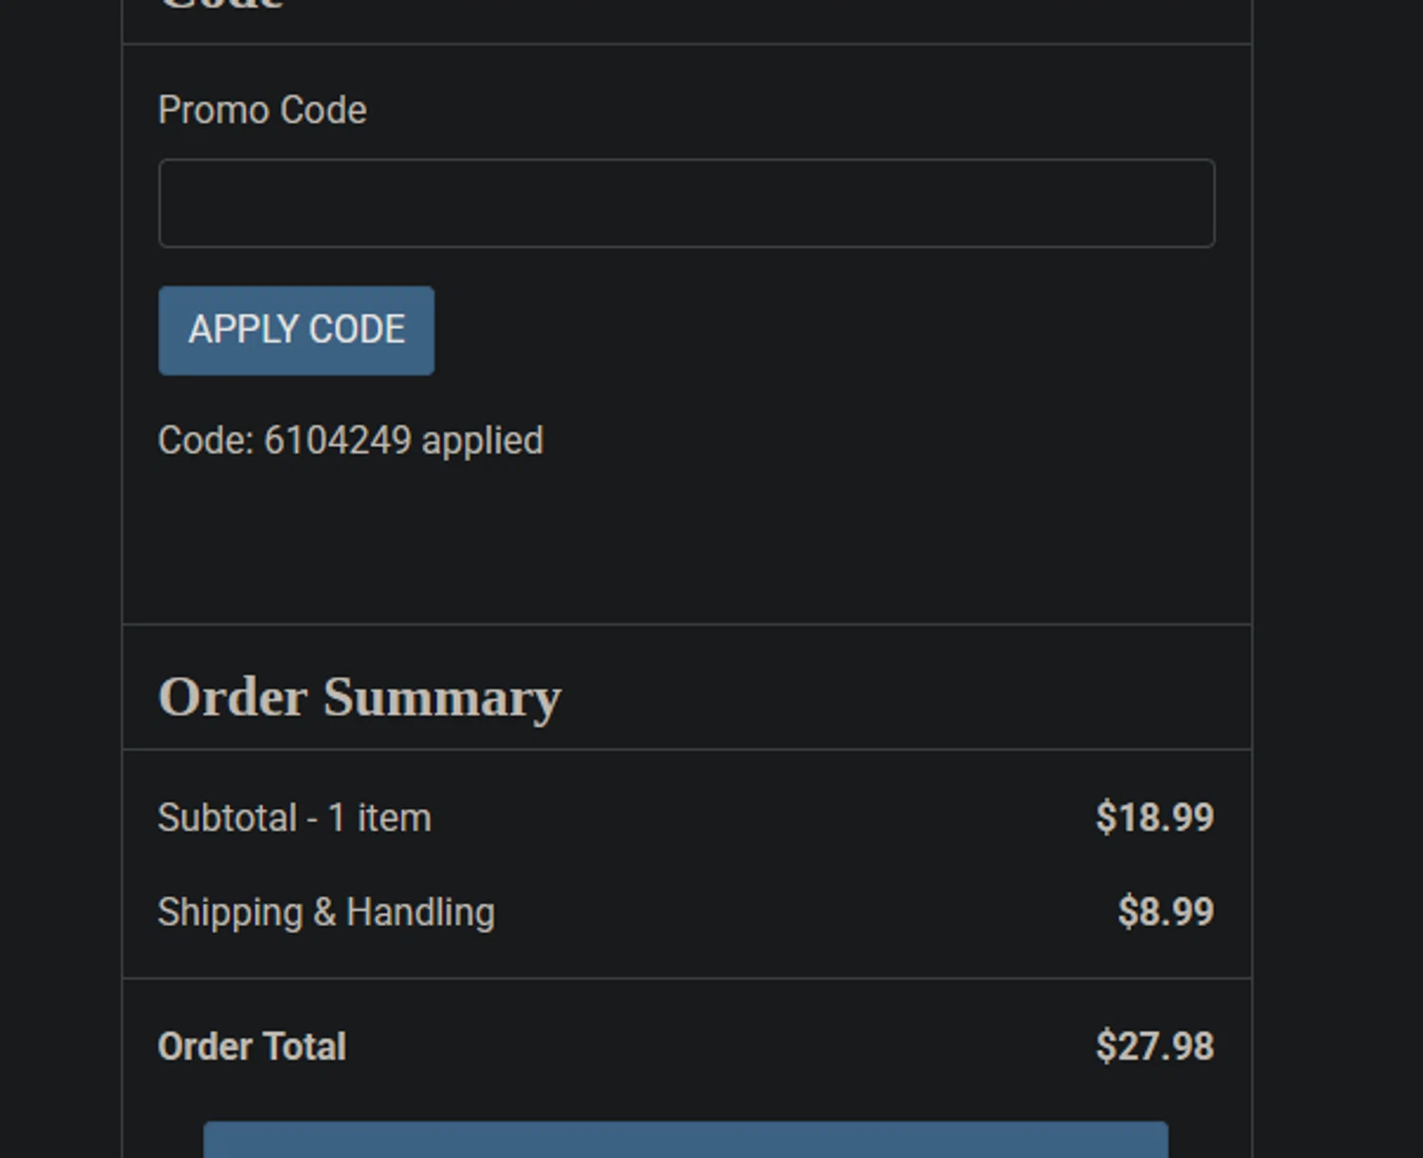Click the divider line above Order Summary section
Screen dimensions: 1423x1158
click(687, 624)
